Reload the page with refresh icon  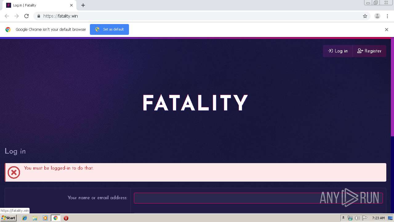click(x=26, y=16)
